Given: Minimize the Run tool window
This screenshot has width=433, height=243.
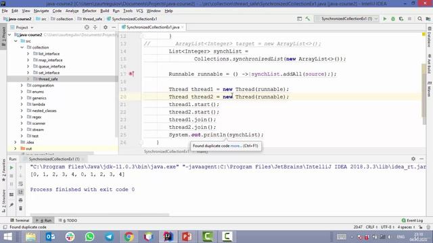Looking at the screenshot, I should (421, 159).
